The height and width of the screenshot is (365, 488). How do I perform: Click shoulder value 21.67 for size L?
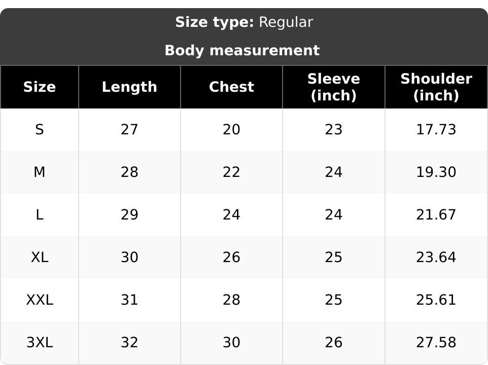pos(436,215)
